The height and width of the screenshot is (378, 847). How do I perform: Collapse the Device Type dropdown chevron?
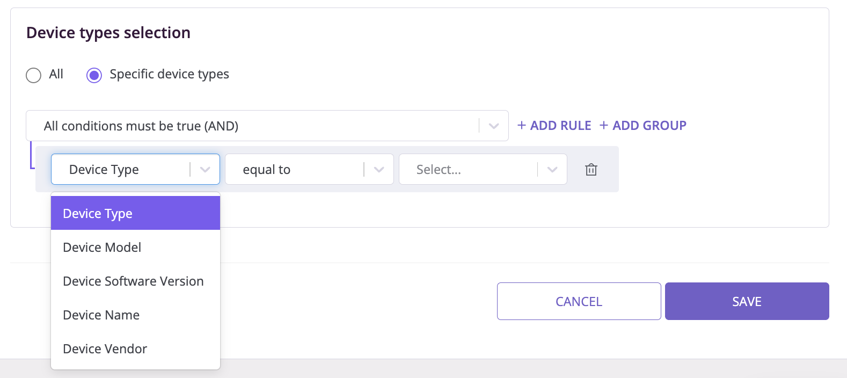coord(205,170)
